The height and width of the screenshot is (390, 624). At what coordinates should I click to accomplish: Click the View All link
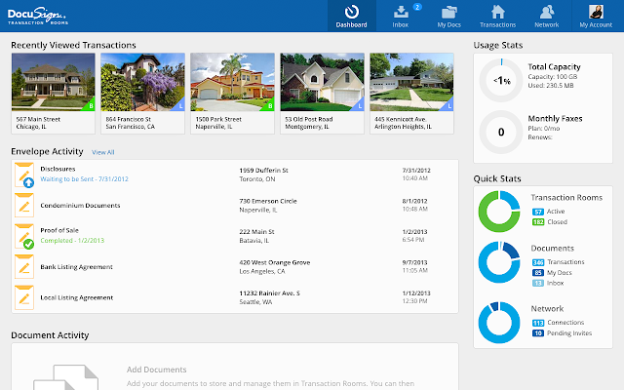tap(102, 152)
